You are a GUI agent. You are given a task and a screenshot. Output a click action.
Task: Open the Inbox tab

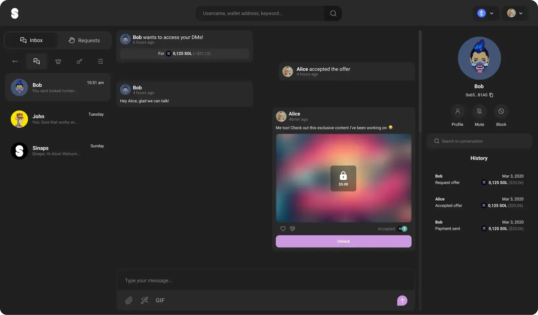click(x=31, y=40)
